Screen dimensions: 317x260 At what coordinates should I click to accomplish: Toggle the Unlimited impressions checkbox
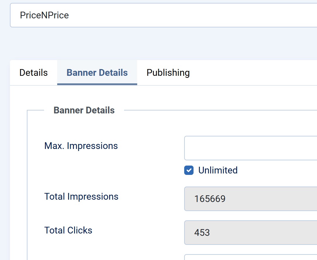coord(189,170)
